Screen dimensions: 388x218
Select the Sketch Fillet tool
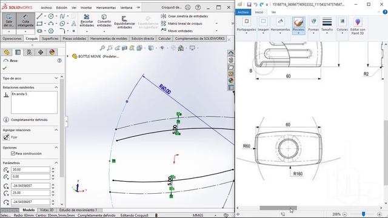tap(62, 31)
